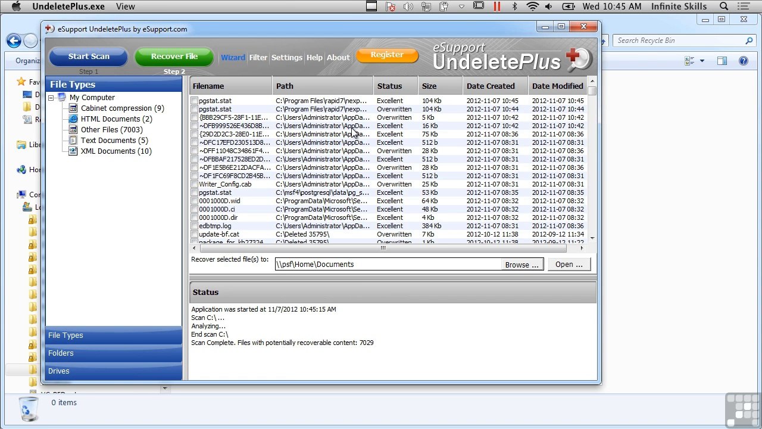Click the battery charging icon
The width and height of the screenshot is (762, 429).
click(569, 7)
